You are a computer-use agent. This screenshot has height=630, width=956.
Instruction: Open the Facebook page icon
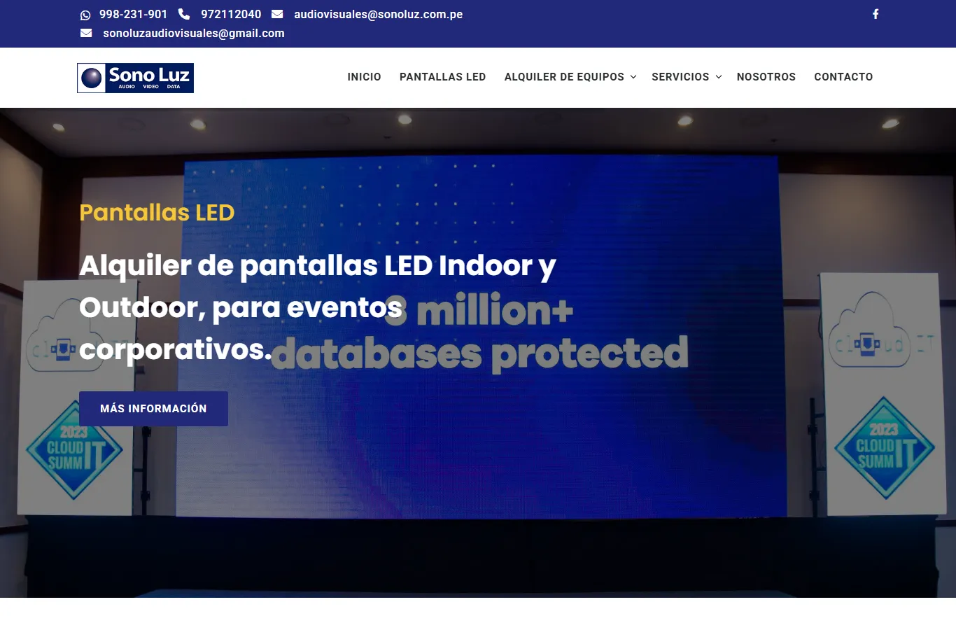(876, 14)
